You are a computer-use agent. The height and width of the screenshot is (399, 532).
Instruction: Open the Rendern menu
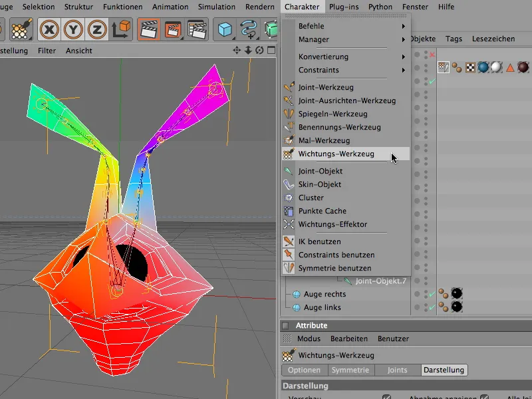[x=260, y=7]
